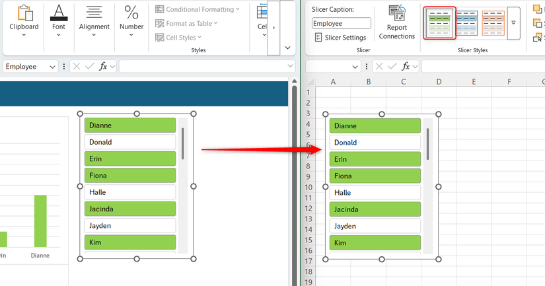
Task: Collapse the ribbon in the chart window
Action: (x=287, y=48)
